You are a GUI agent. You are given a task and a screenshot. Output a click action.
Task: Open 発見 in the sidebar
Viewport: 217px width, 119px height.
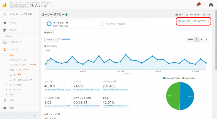[x=12, y=100]
